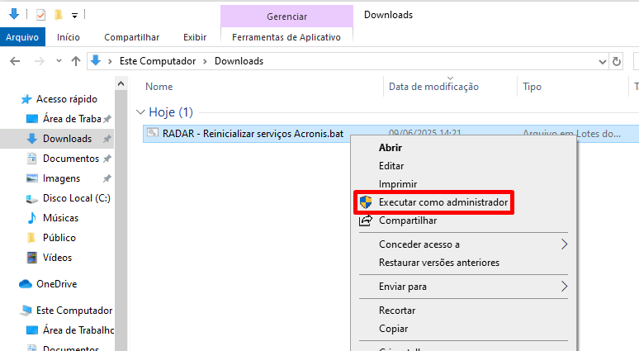
Task: Collapse the Hoje (1) group
Action: tap(140, 112)
